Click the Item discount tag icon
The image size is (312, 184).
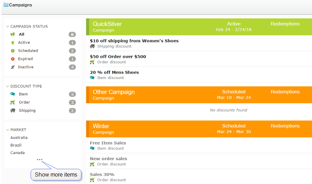[13, 94]
